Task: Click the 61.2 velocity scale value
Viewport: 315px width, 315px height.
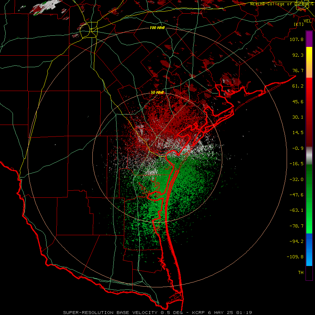Action: pyautogui.click(x=298, y=86)
